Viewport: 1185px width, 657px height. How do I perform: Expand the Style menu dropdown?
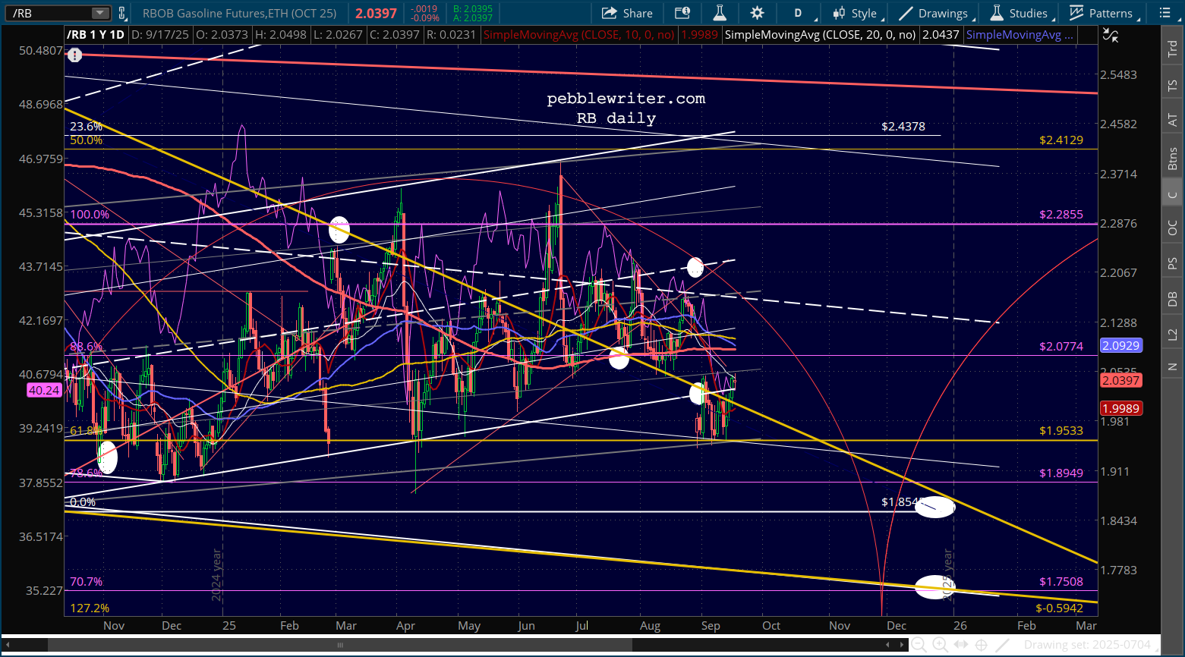tap(855, 13)
